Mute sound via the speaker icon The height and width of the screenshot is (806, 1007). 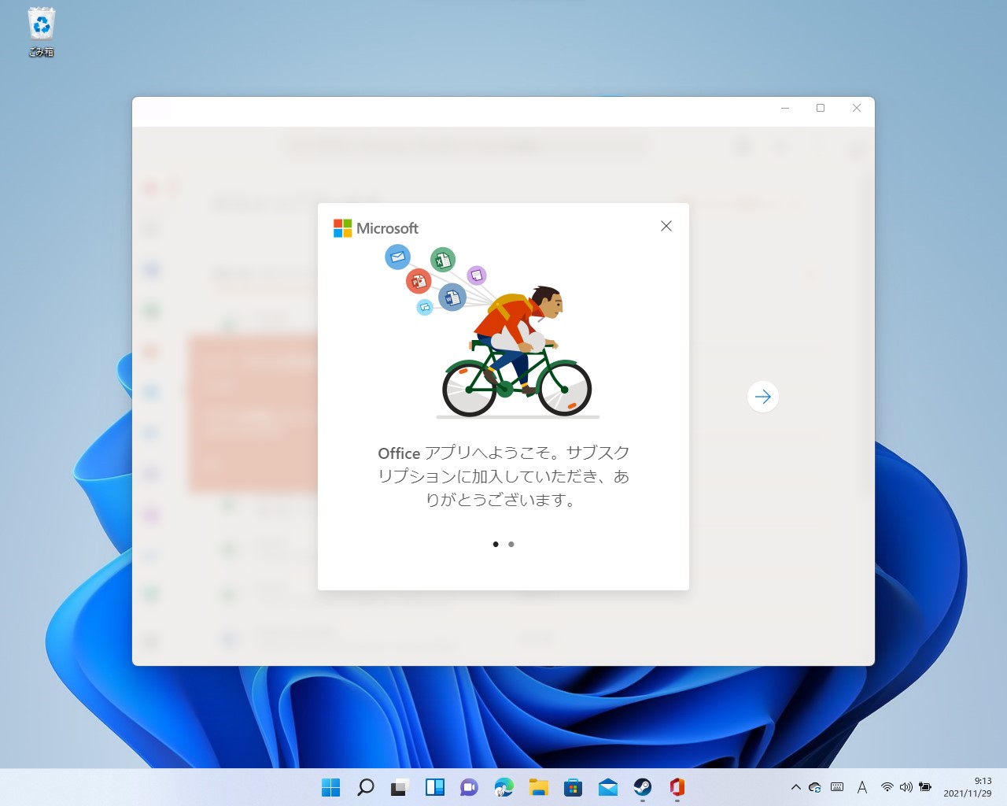(905, 786)
